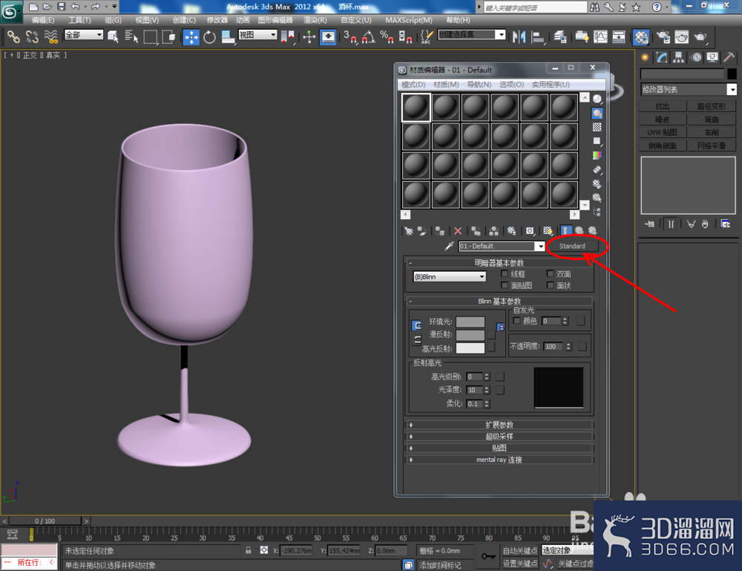Select the Move tool in main toolbar
The width and height of the screenshot is (742, 571).
(191, 37)
